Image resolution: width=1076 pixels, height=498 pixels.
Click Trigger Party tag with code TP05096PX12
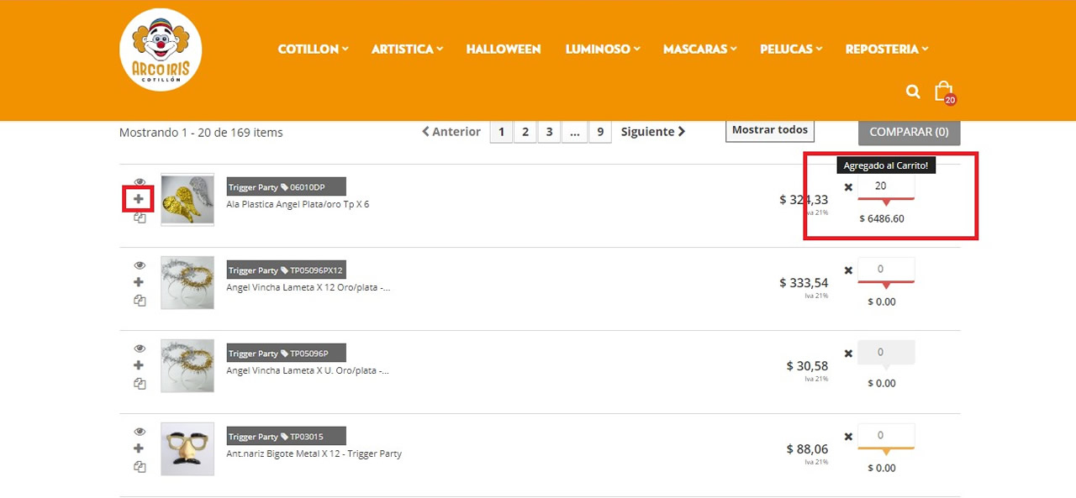[286, 270]
